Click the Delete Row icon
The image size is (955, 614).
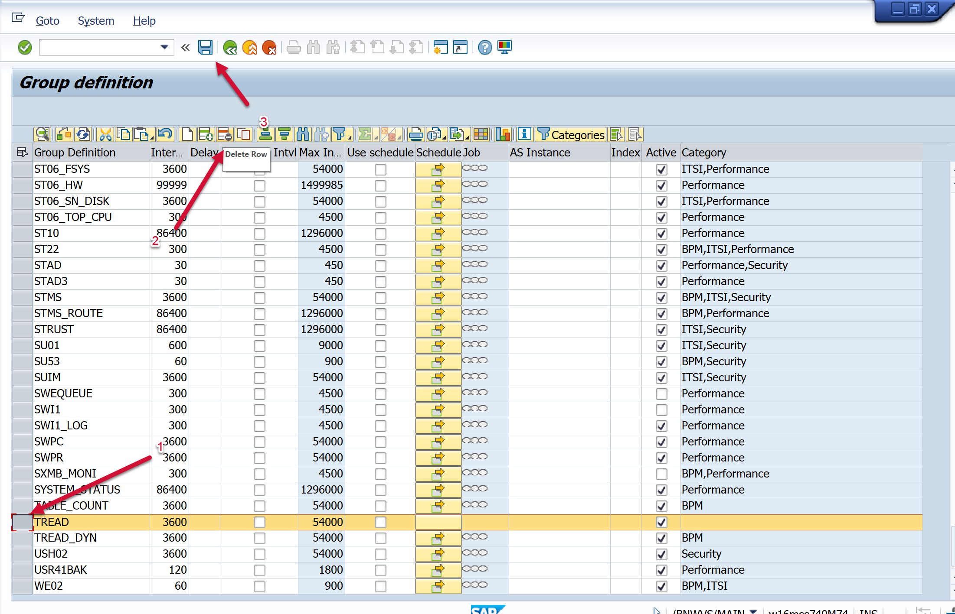[x=225, y=135]
